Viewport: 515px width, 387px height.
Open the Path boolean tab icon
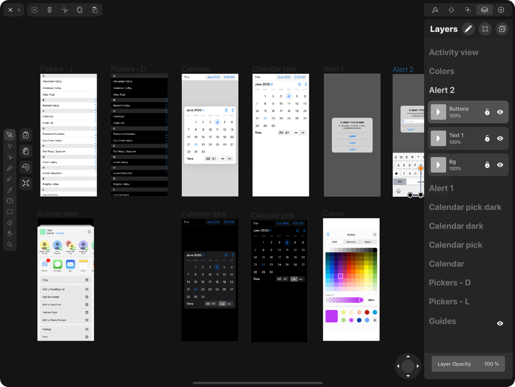(x=468, y=10)
